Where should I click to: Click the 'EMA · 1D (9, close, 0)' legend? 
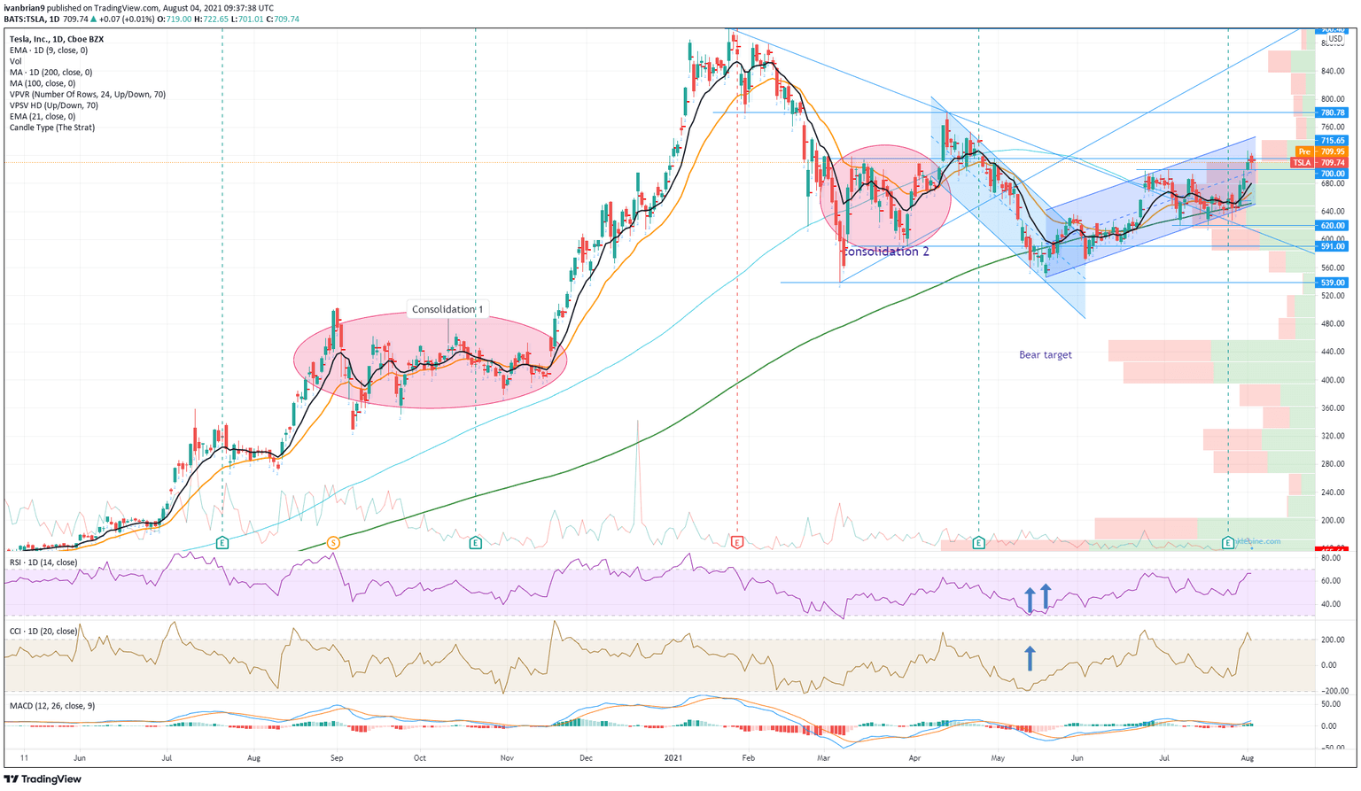(x=49, y=50)
